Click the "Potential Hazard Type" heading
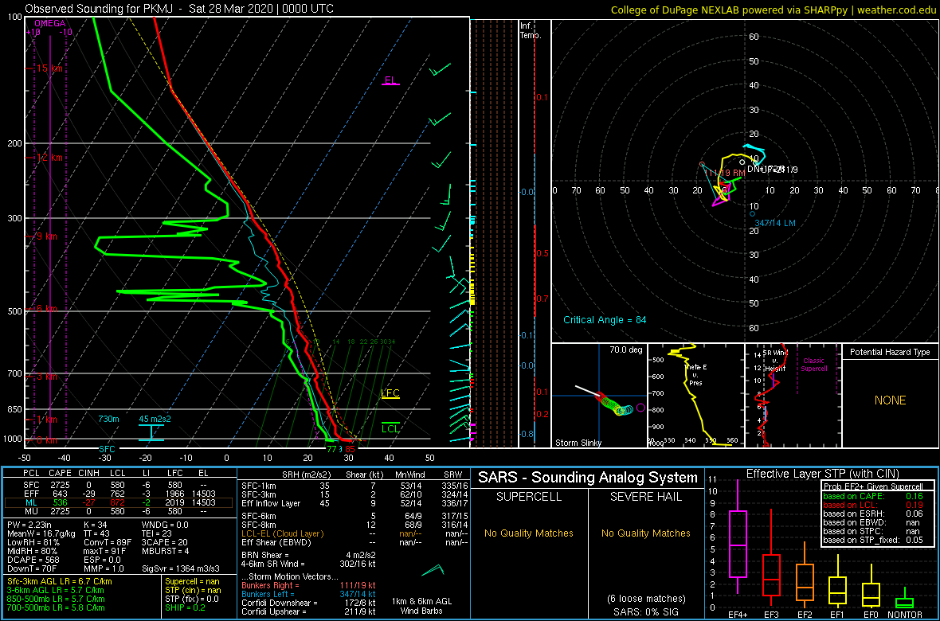940x621 pixels. [889, 353]
